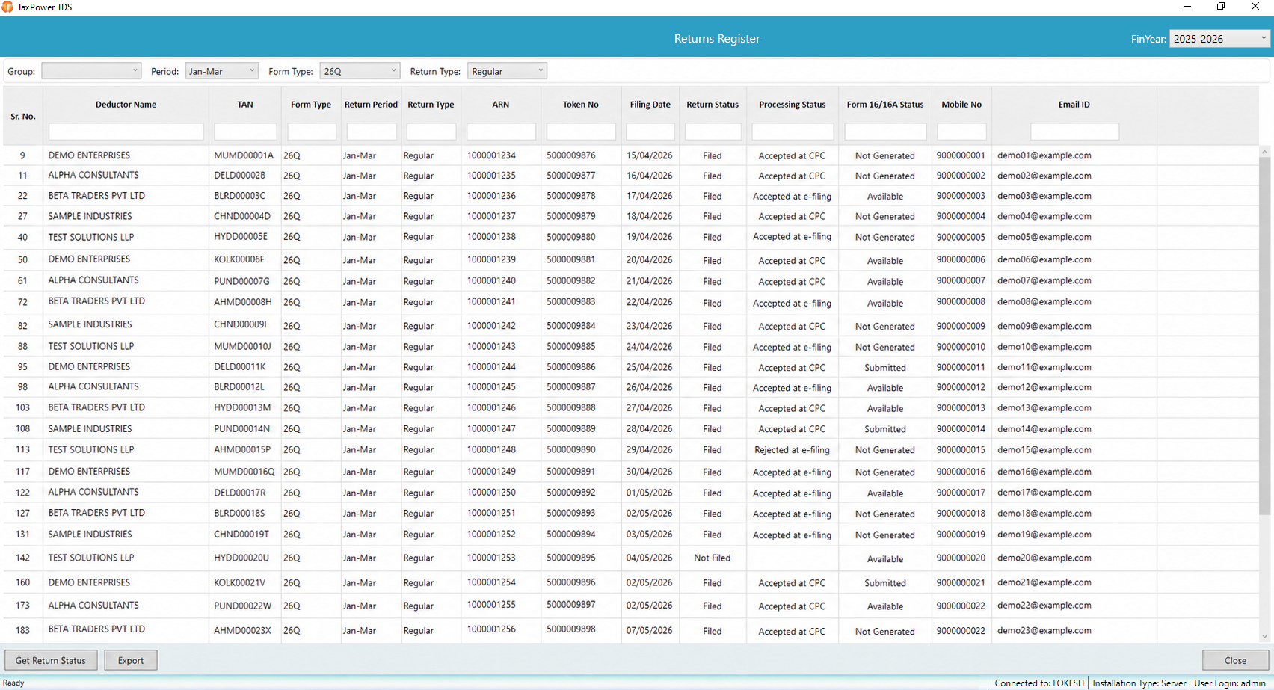
Task: Click token number 5000009895
Action: click(571, 558)
